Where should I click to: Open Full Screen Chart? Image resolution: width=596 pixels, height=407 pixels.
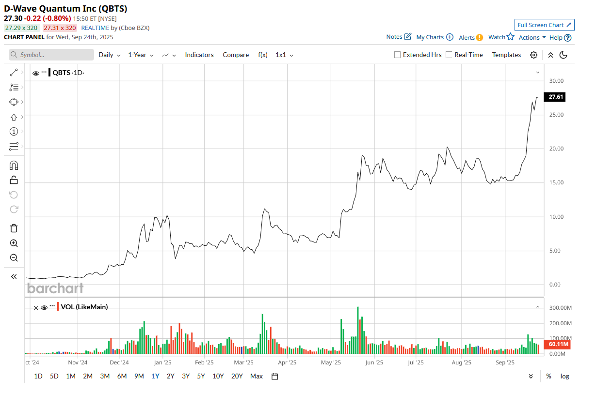point(545,25)
